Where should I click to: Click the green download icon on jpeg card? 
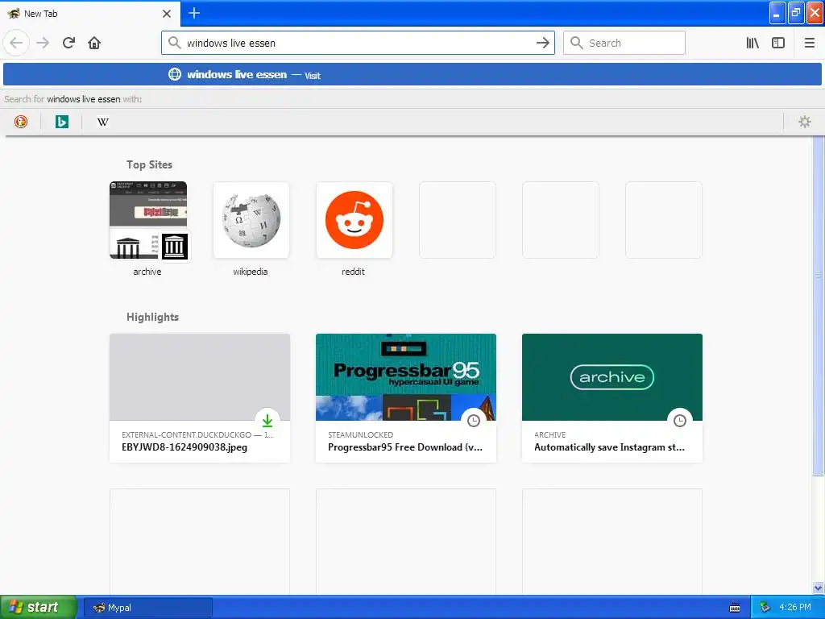point(267,421)
